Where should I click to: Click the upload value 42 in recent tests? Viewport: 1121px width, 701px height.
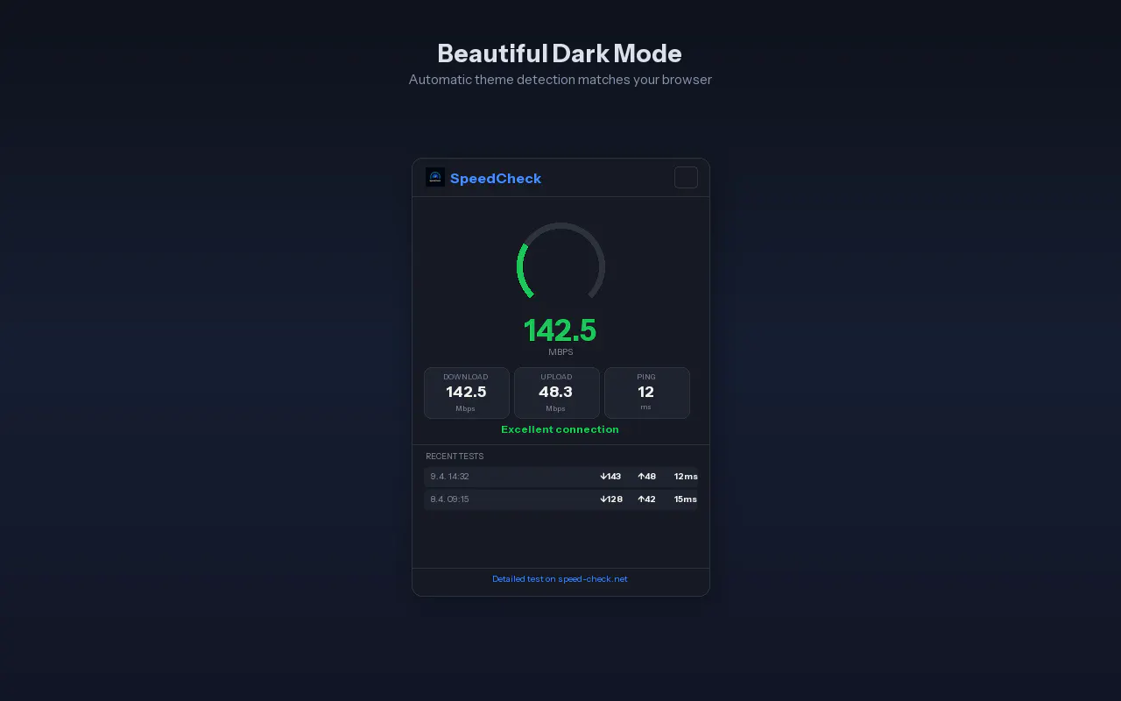click(646, 499)
